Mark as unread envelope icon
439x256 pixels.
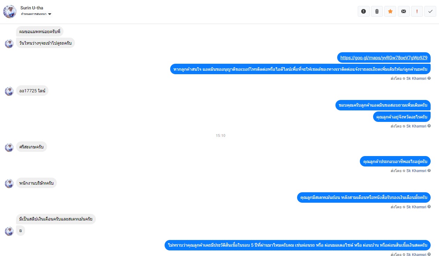[403, 11]
